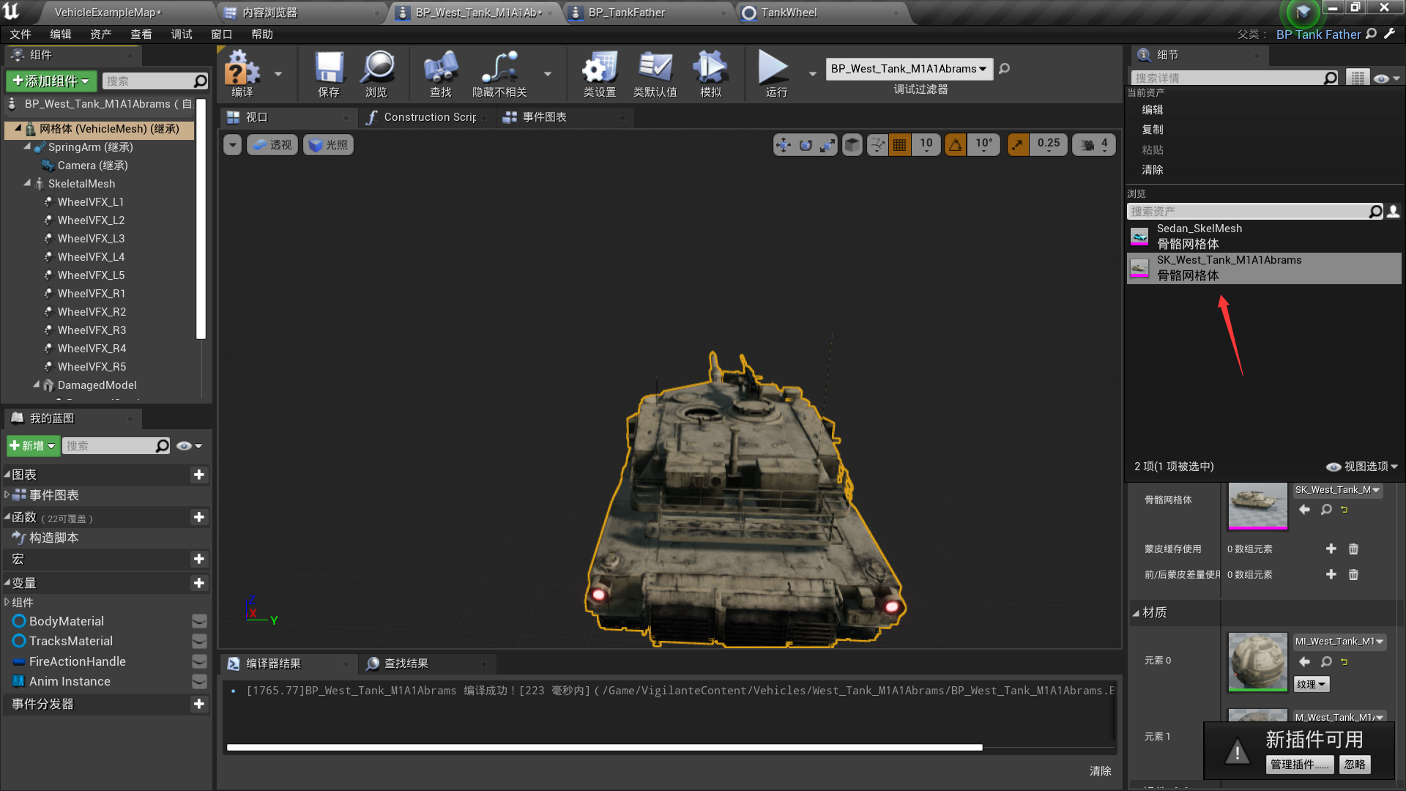The width and height of the screenshot is (1406, 791).
Task: Click the Ignore button in the plugin notification
Action: pyautogui.click(x=1354, y=765)
